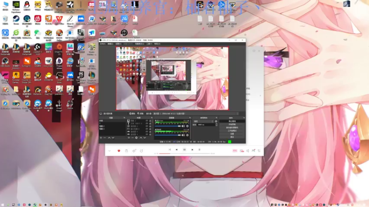369x207 pixels.
Task: Open the 场景集合 Scene Collection menu
Action: click(140, 44)
